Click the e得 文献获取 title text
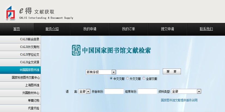 tap(37, 11)
